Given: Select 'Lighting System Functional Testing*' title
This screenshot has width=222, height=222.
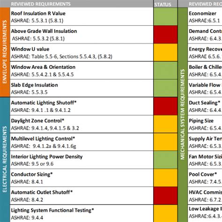Looking at the screenshot, I should (x=52, y=210).
